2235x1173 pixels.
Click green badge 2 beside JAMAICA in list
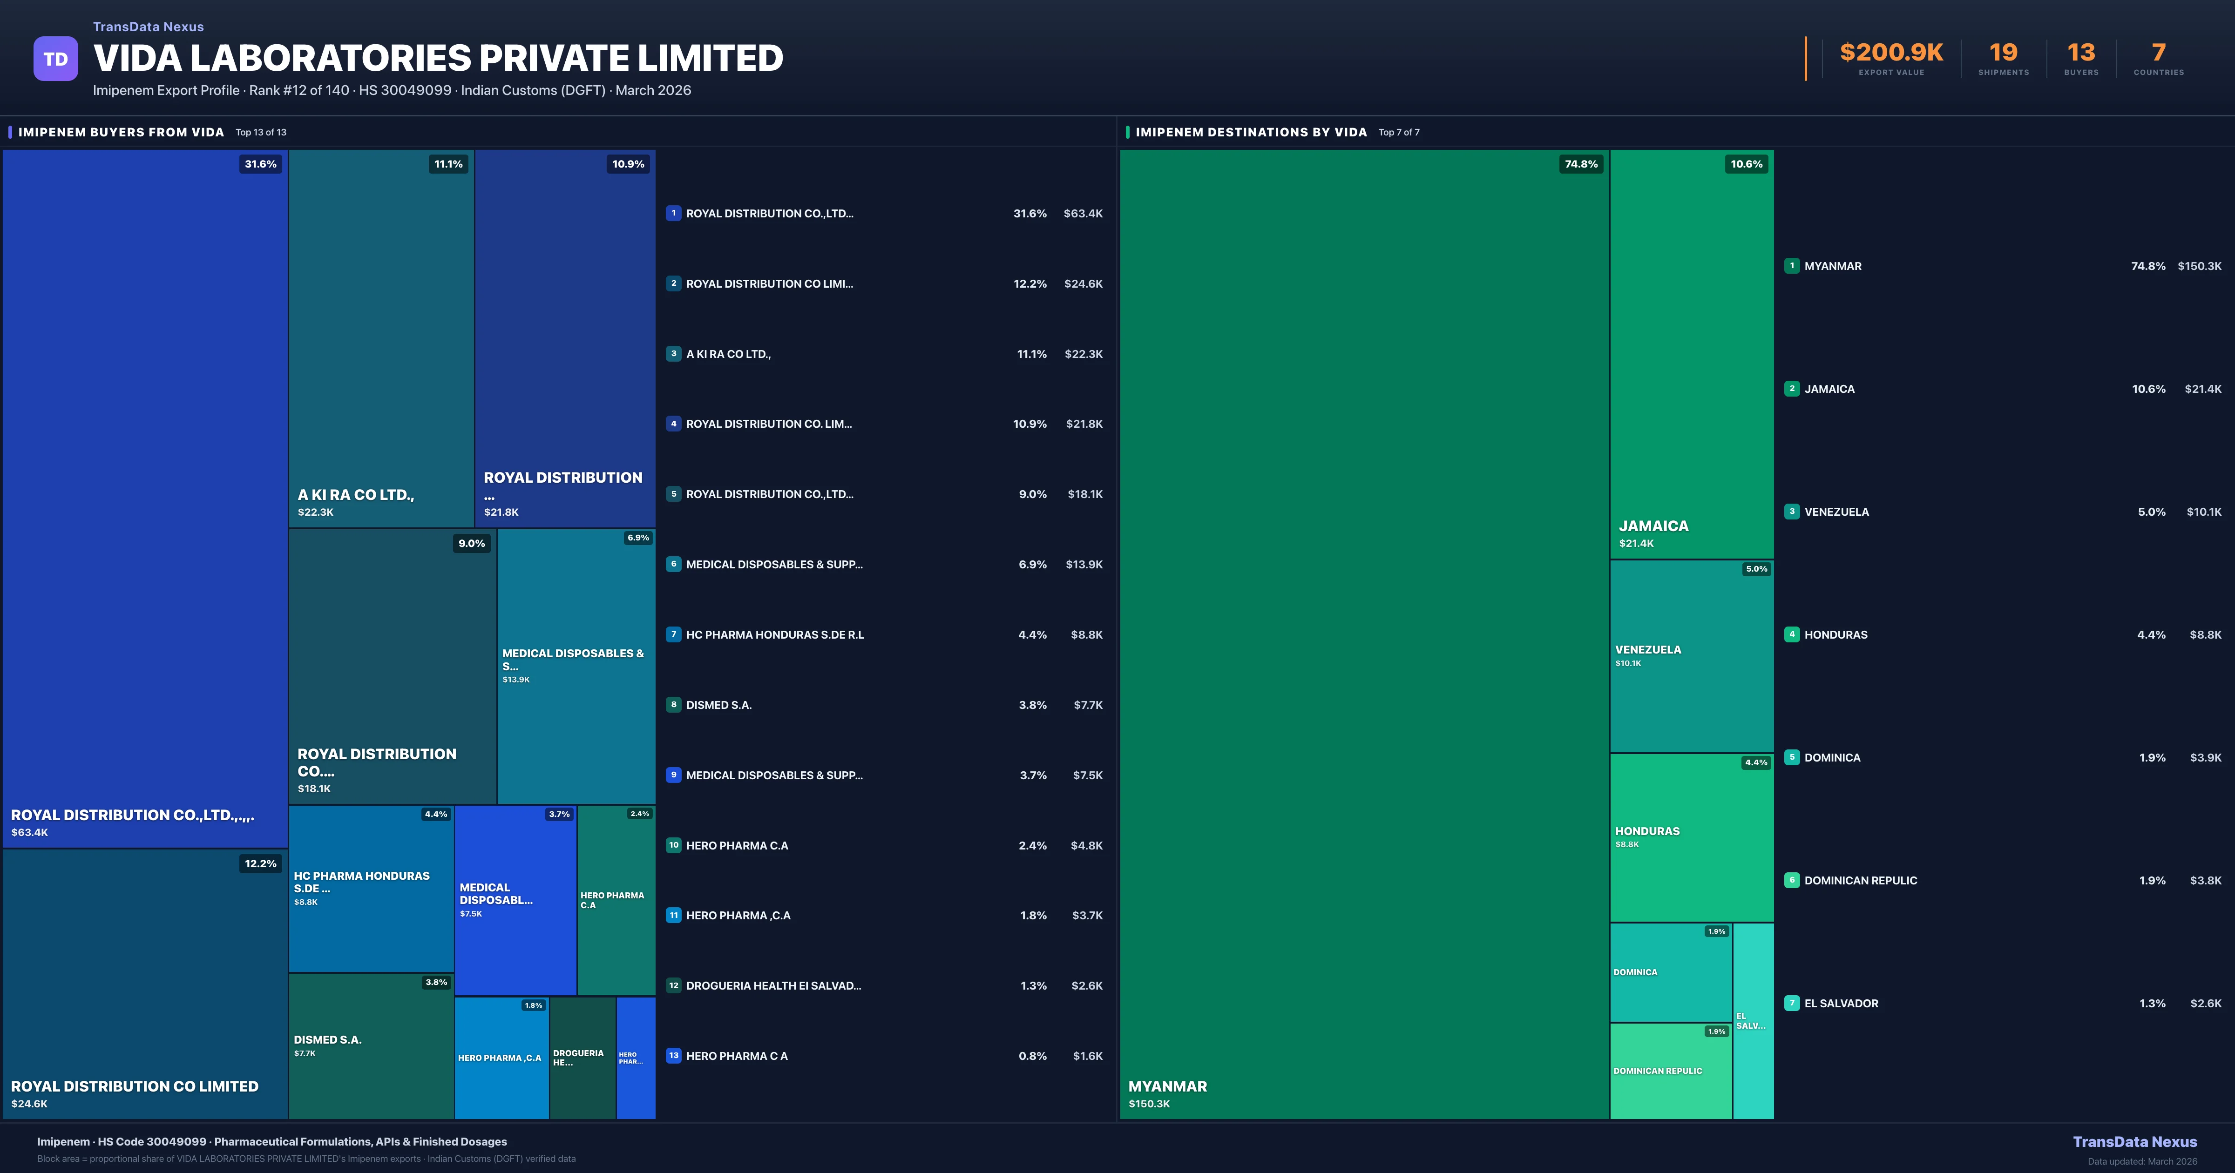[x=1792, y=389]
